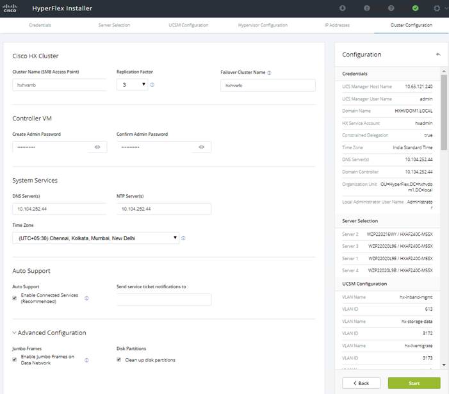Open the Replication Factor dropdown
Screen dimensions: 449x394
[x=132, y=85]
